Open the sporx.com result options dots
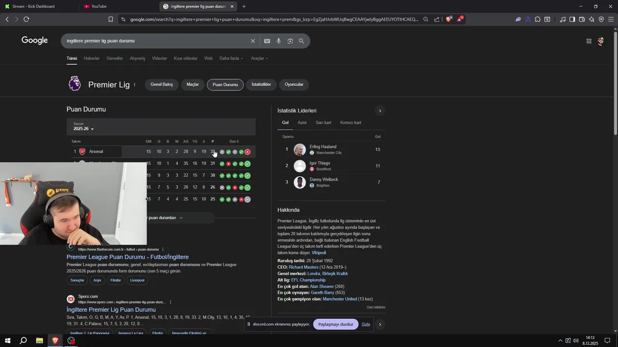Image resolution: width=618 pixels, height=347 pixels. point(170,302)
